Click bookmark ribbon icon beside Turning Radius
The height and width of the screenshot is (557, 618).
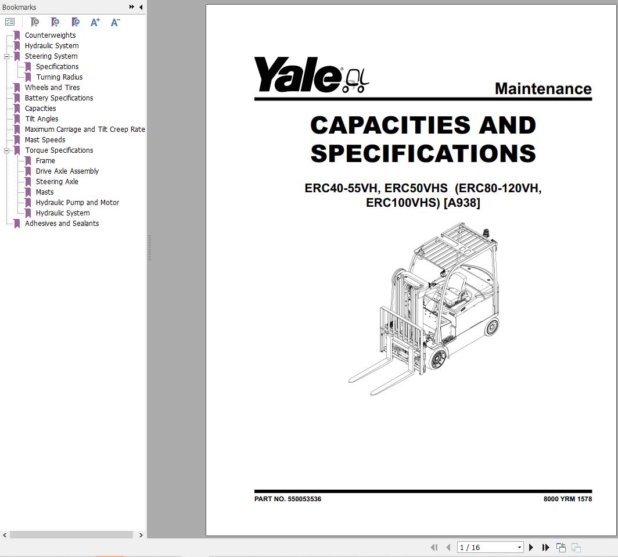coord(28,77)
